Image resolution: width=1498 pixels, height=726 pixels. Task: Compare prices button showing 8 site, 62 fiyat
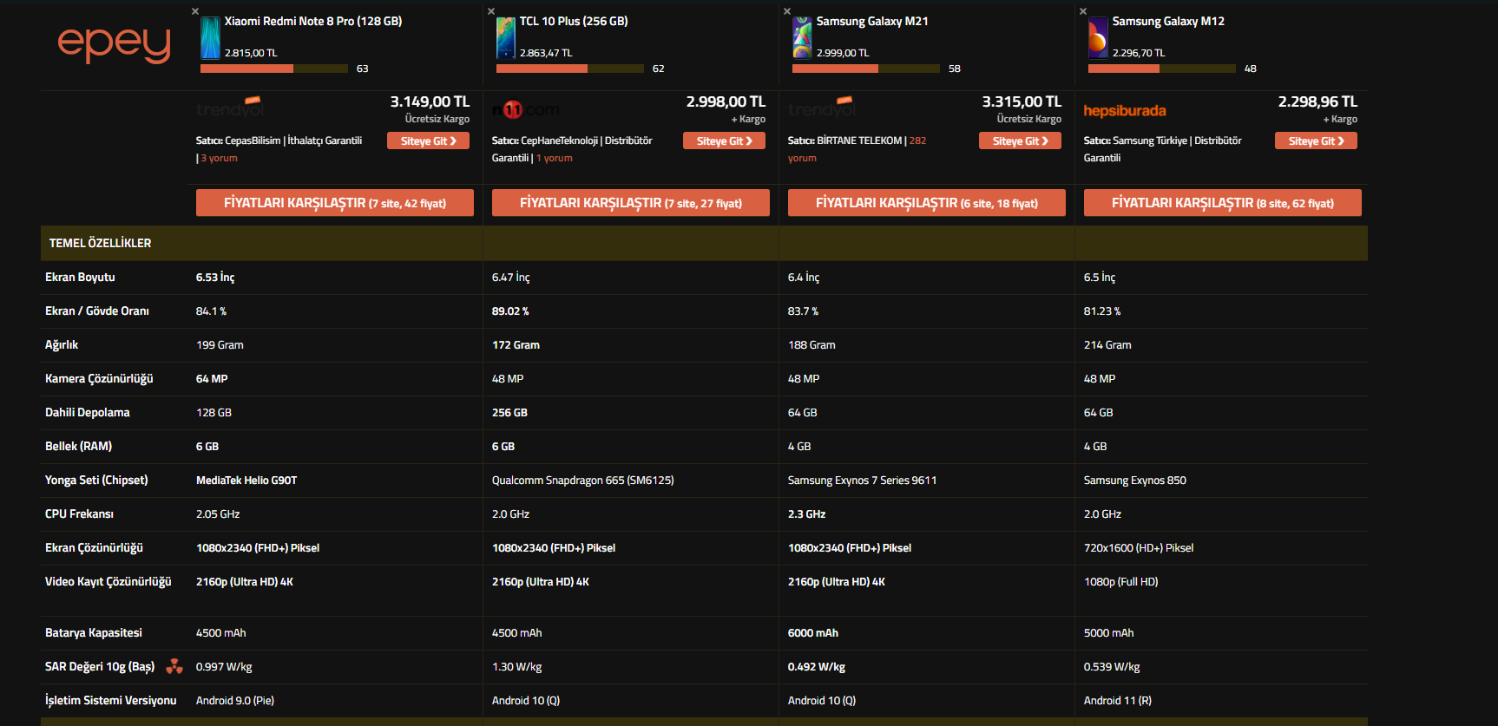coord(1223,202)
